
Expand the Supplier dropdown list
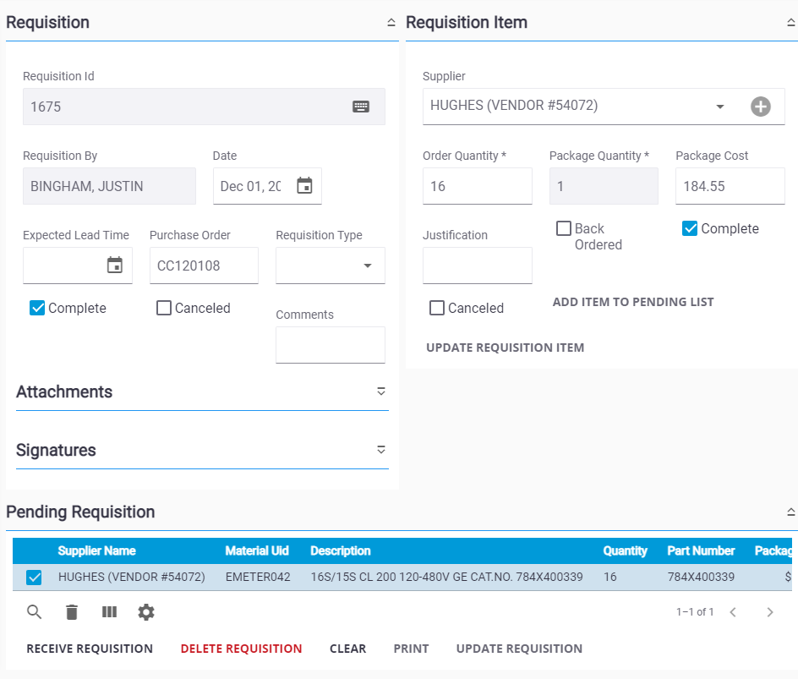tap(720, 107)
